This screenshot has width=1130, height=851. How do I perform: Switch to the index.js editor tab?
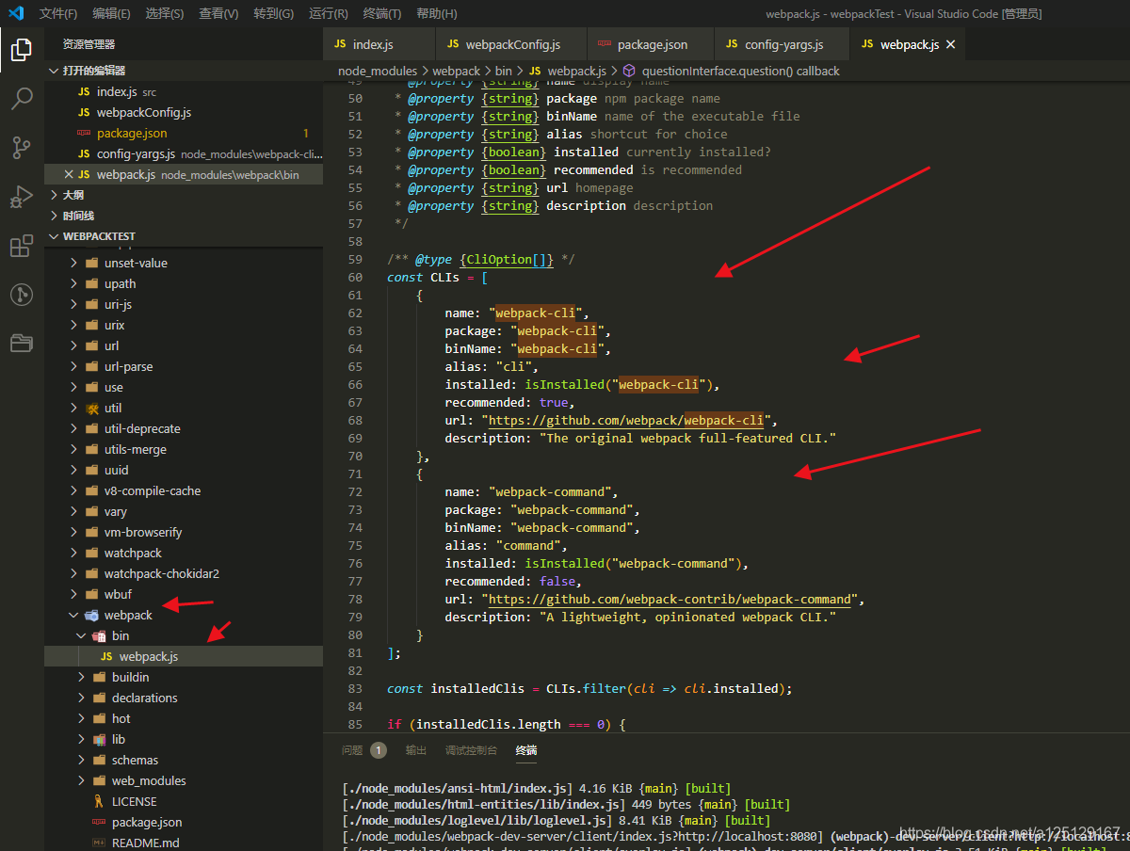[379, 44]
